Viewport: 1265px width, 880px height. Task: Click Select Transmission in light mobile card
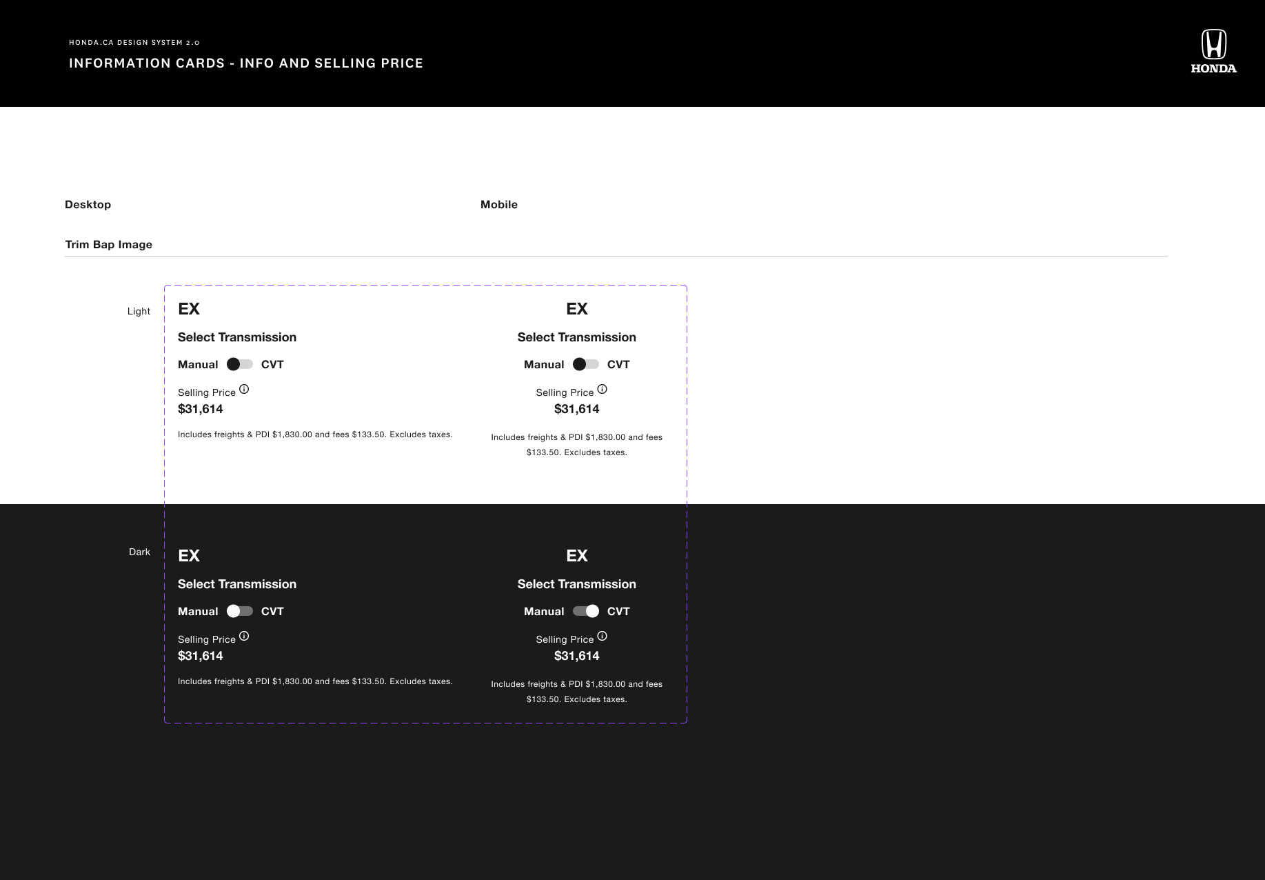point(577,337)
